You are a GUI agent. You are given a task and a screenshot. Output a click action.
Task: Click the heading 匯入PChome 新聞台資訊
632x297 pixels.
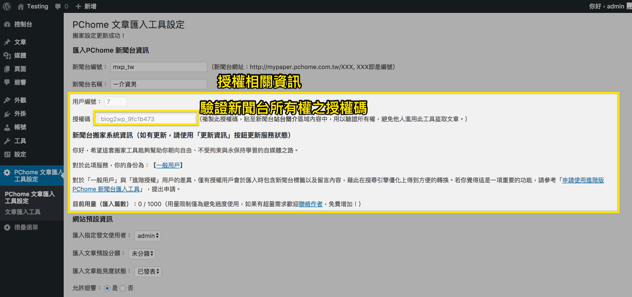click(x=110, y=51)
